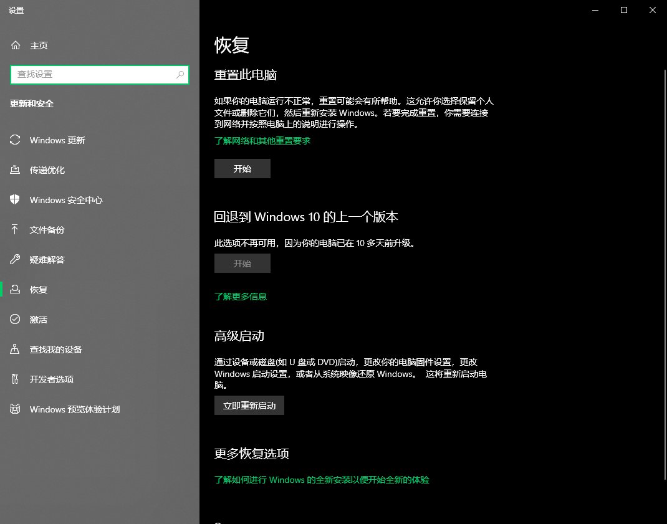Screen dimensions: 667x524
Task: Open Windows 预览体验计划 page
Action: pos(100,409)
